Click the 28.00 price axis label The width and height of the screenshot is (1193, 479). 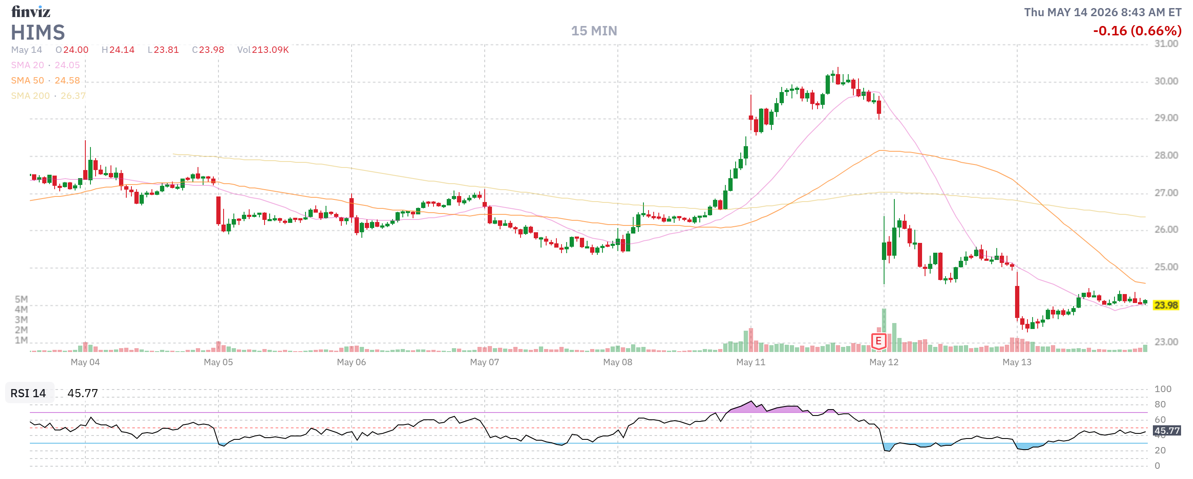pyautogui.click(x=1166, y=156)
